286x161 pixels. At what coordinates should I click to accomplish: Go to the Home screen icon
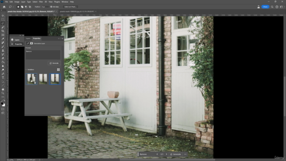(x=4, y=7)
